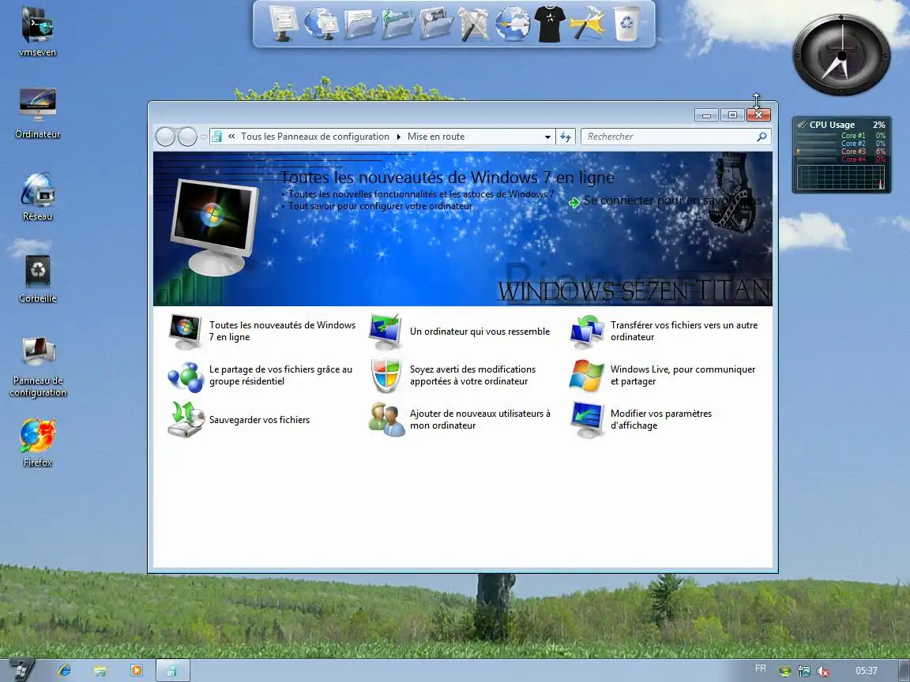Click the 05:37 taskbar clock

pyautogui.click(x=866, y=671)
